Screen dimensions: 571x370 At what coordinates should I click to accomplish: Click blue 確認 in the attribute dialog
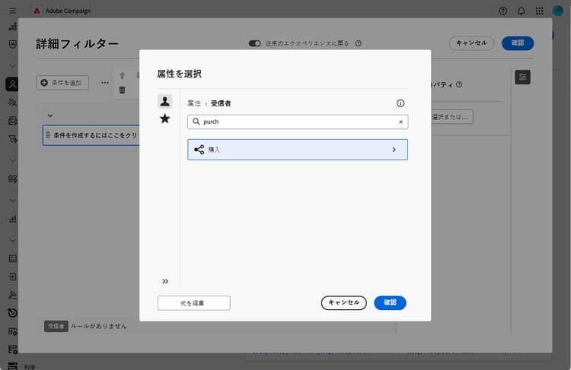click(x=390, y=302)
